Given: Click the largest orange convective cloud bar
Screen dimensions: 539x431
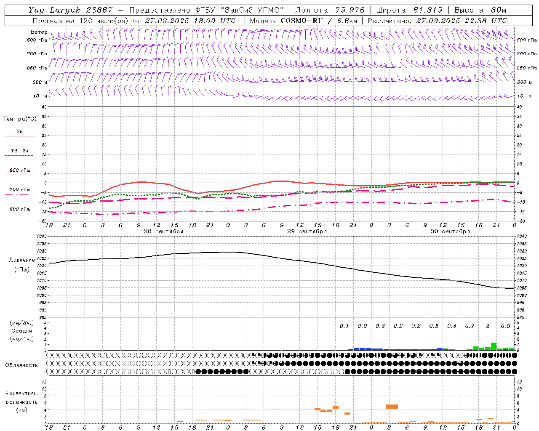Looking at the screenshot, I should (392, 406).
